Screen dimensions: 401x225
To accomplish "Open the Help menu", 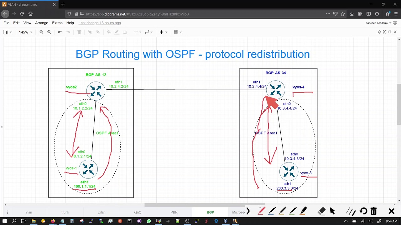I will 70,23.
